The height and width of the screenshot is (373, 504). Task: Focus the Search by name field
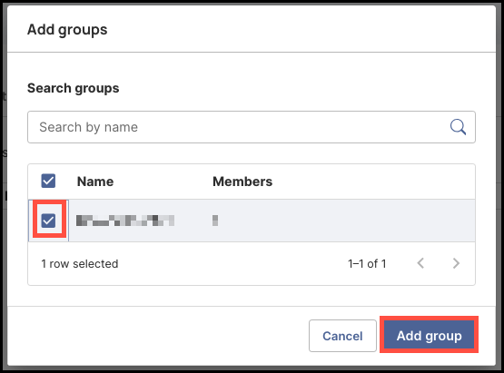point(252,127)
